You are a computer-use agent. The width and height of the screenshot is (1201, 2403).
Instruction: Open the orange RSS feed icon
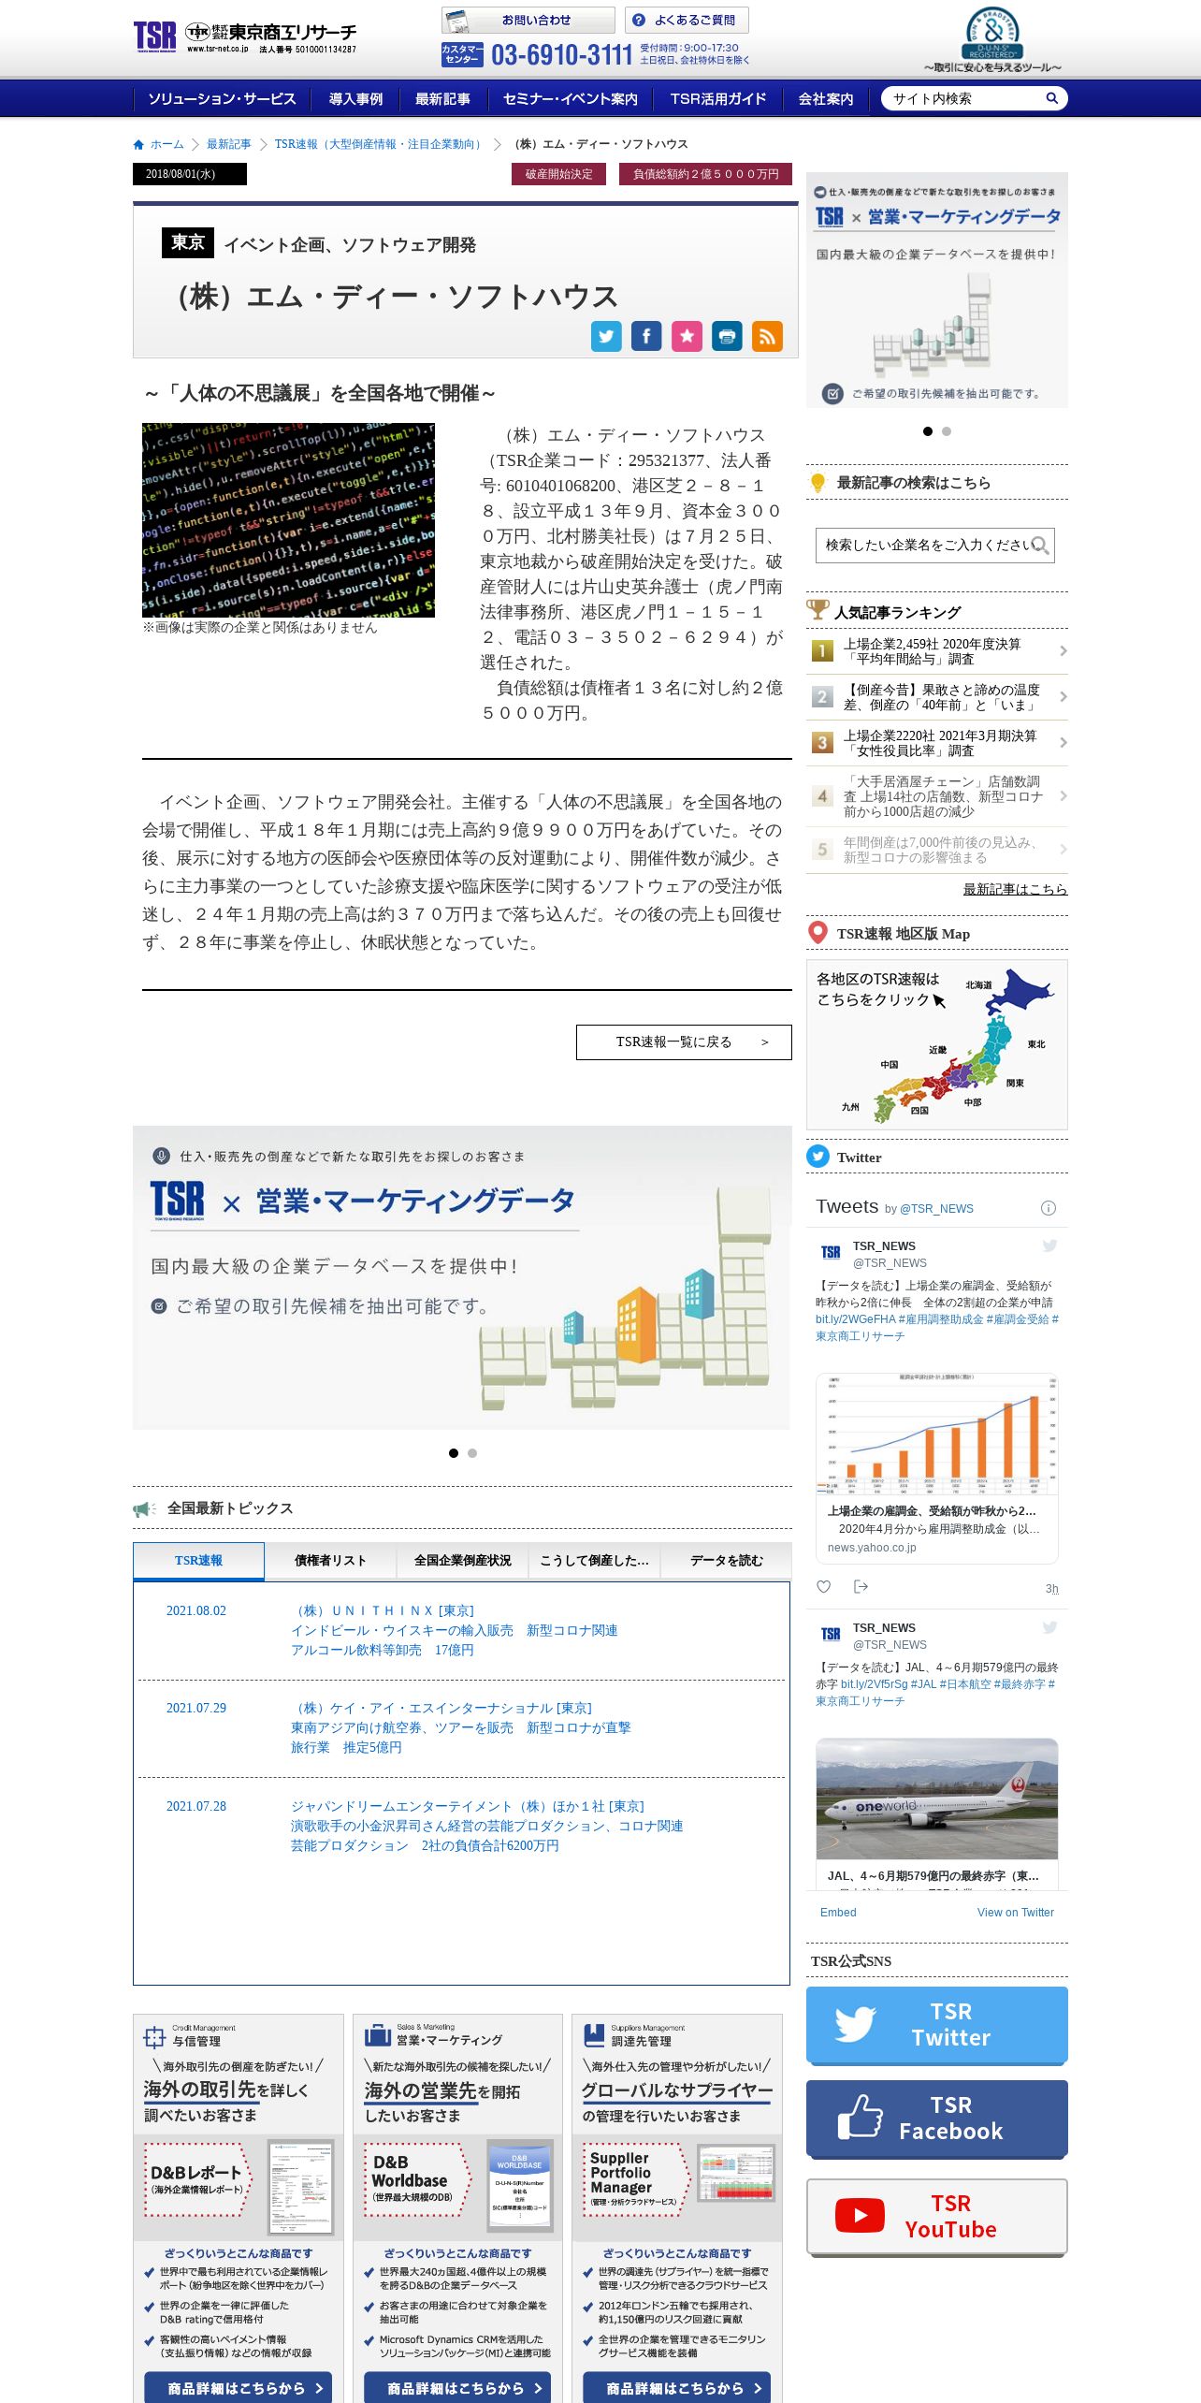click(x=767, y=336)
